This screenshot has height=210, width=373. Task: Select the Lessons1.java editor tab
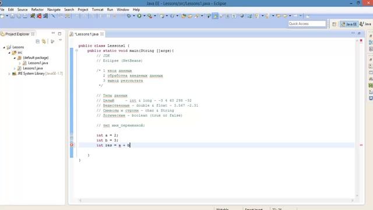86,34
